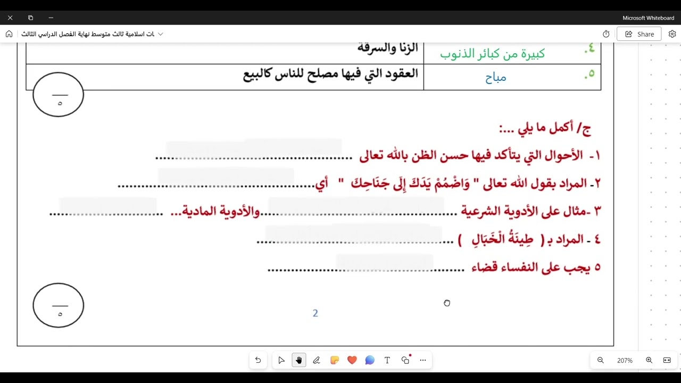Click the Undo arrow in bottom toolbar

tap(258, 360)
